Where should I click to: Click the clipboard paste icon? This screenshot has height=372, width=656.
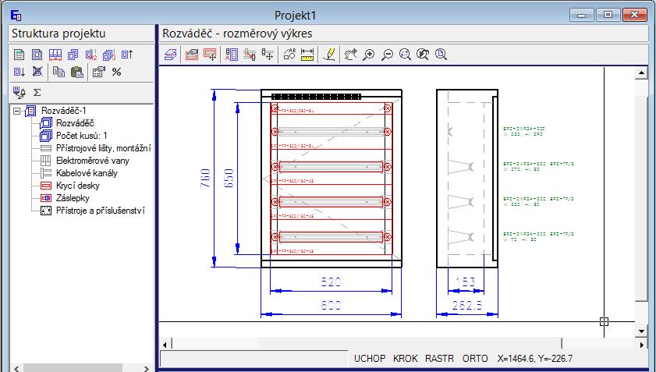pos(77,72)
